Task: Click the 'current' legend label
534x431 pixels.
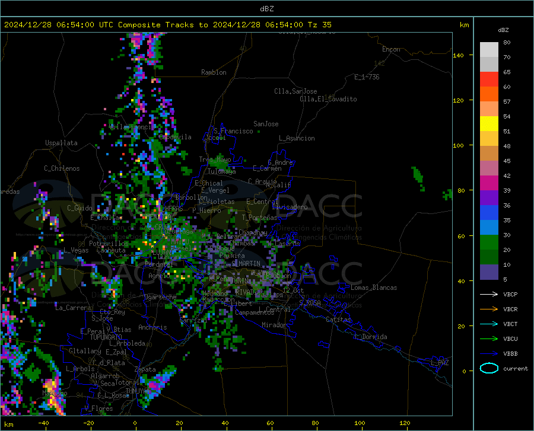Action: tap(516, 368)
